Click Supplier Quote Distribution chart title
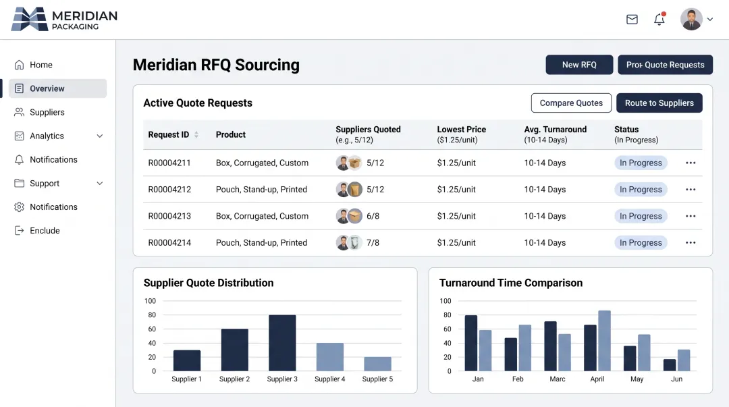This screenshot has height=407, width=729. pyautogui.click(x=209, y=283)
